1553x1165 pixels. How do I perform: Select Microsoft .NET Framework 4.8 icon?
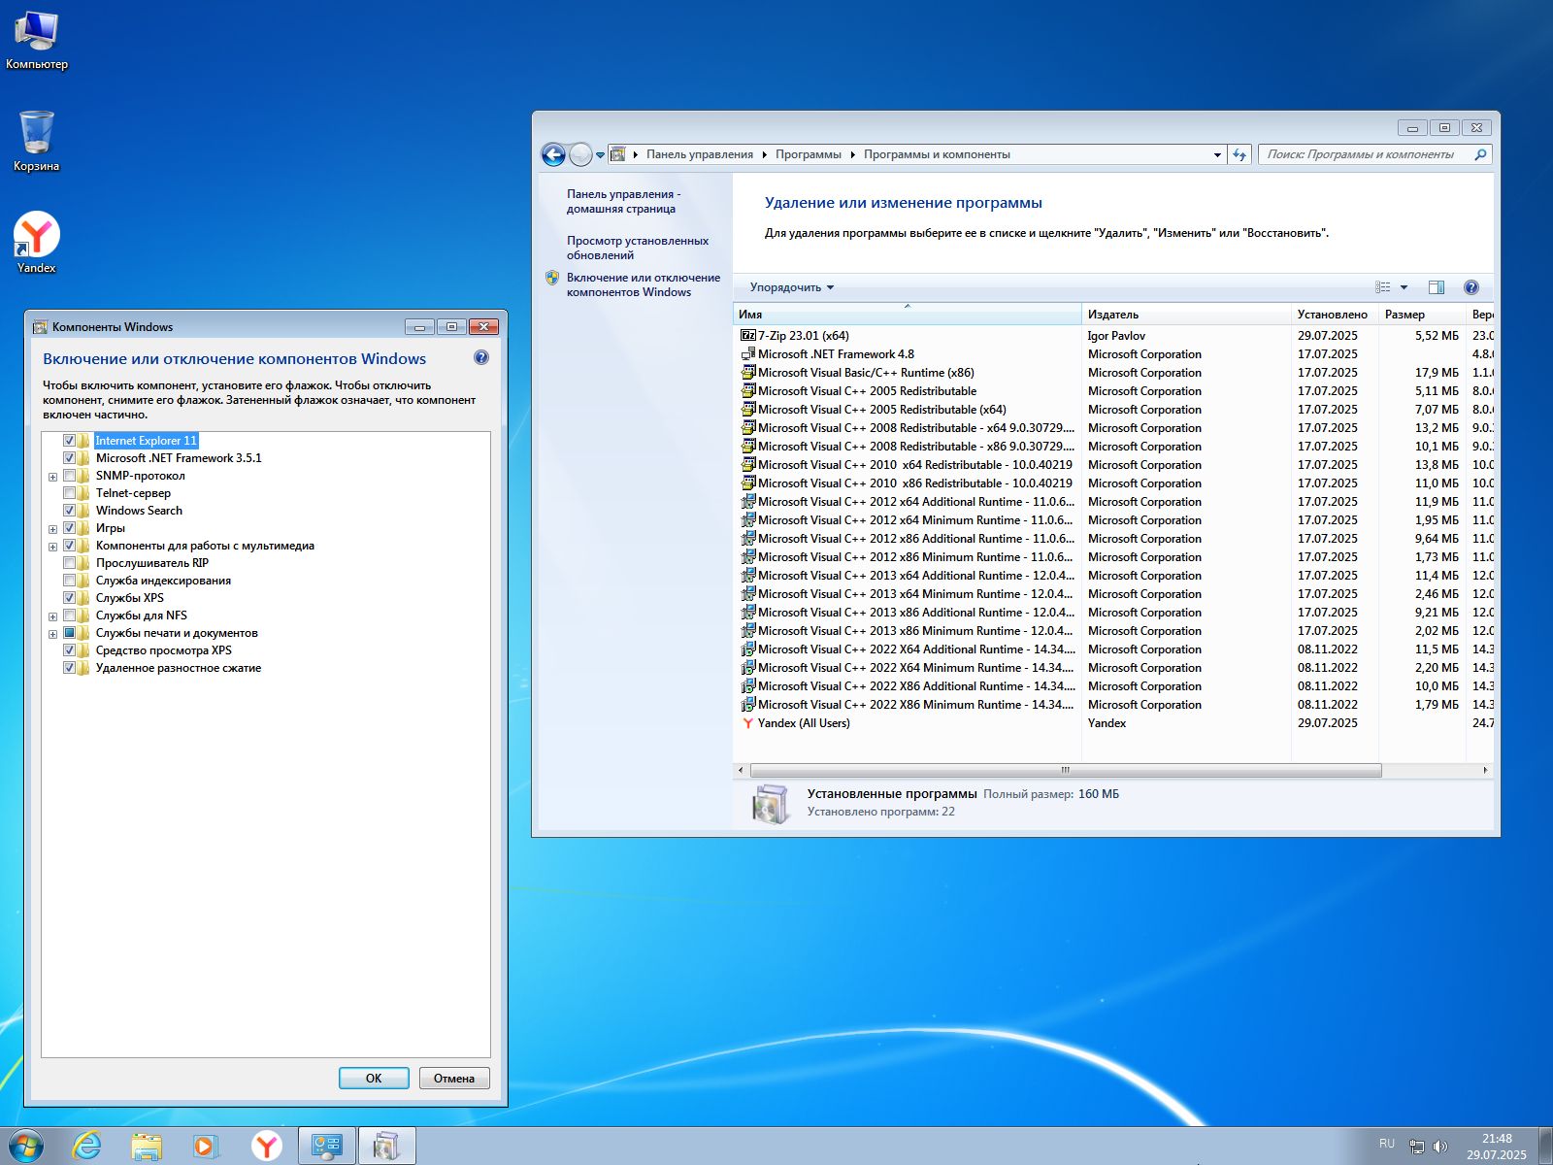click(747, 354)
